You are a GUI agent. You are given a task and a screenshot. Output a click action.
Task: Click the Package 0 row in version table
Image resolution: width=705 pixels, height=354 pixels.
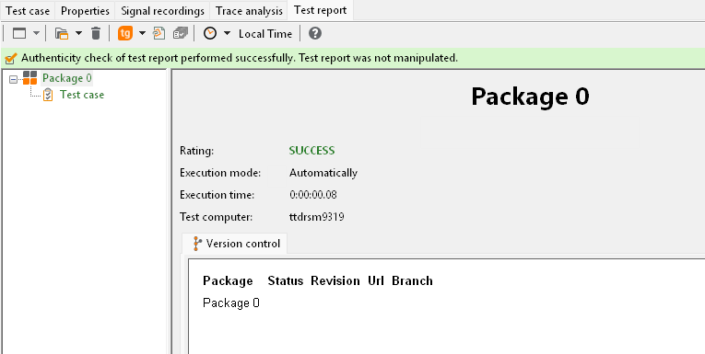(x=231, y=303)
